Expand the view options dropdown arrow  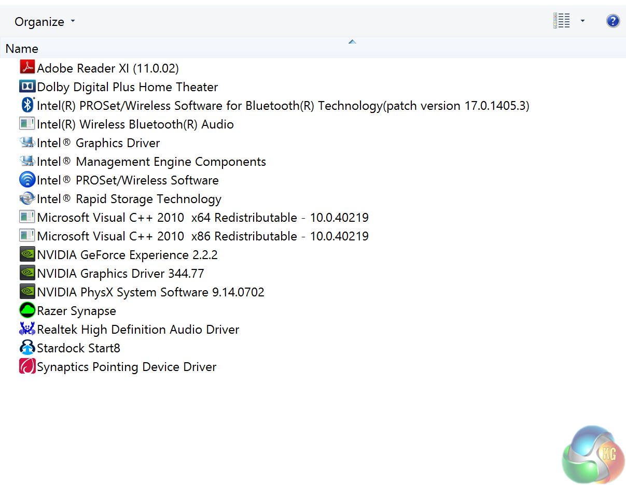[582, 21]
